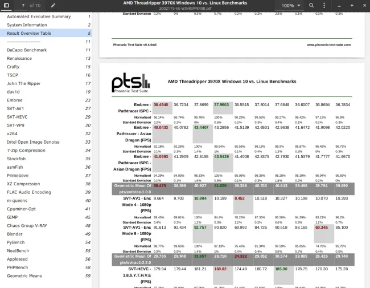The width and height of the screenshot is (370, 288).
Task: Click the red value 168.82
Action: pos(220,269)
